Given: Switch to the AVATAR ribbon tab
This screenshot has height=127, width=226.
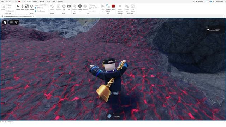Looking at the screenshot, I should click(42, 1).
